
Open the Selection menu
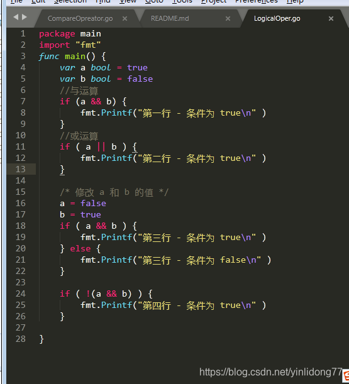pos(70,1)
